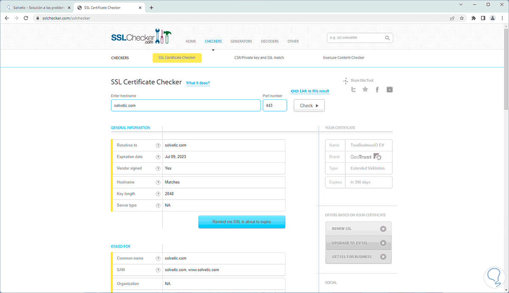509x293 pixels.
Task: Open the help icon next to SAN
Action: tap(158, 270)
